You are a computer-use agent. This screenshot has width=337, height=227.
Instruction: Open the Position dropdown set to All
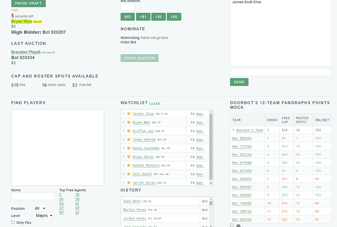pos(40,208)
